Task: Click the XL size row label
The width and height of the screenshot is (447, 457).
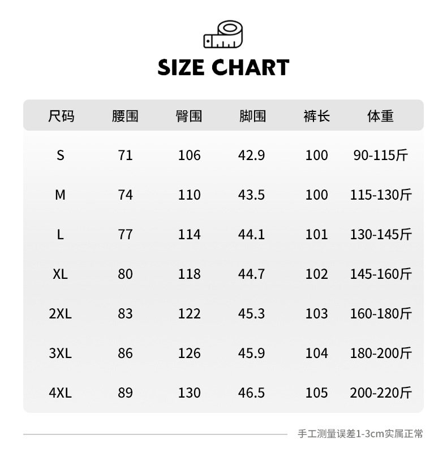Action: tap(61, 274)
